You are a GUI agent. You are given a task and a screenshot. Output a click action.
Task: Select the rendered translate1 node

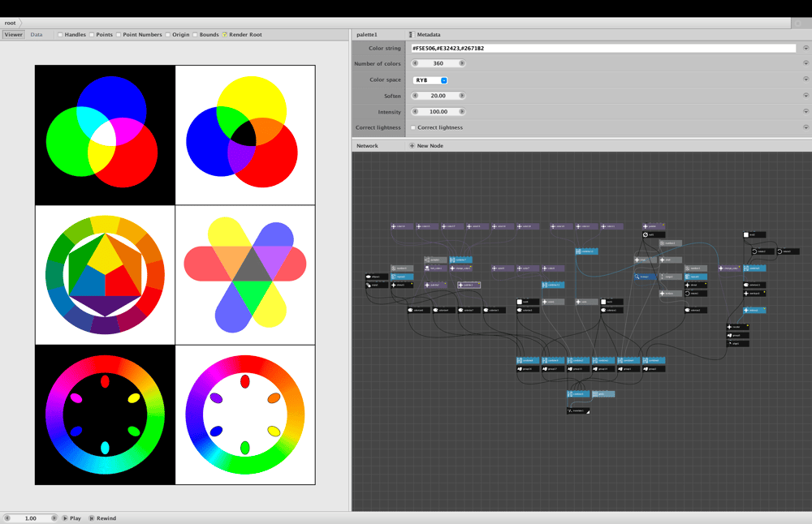(578, 410)
